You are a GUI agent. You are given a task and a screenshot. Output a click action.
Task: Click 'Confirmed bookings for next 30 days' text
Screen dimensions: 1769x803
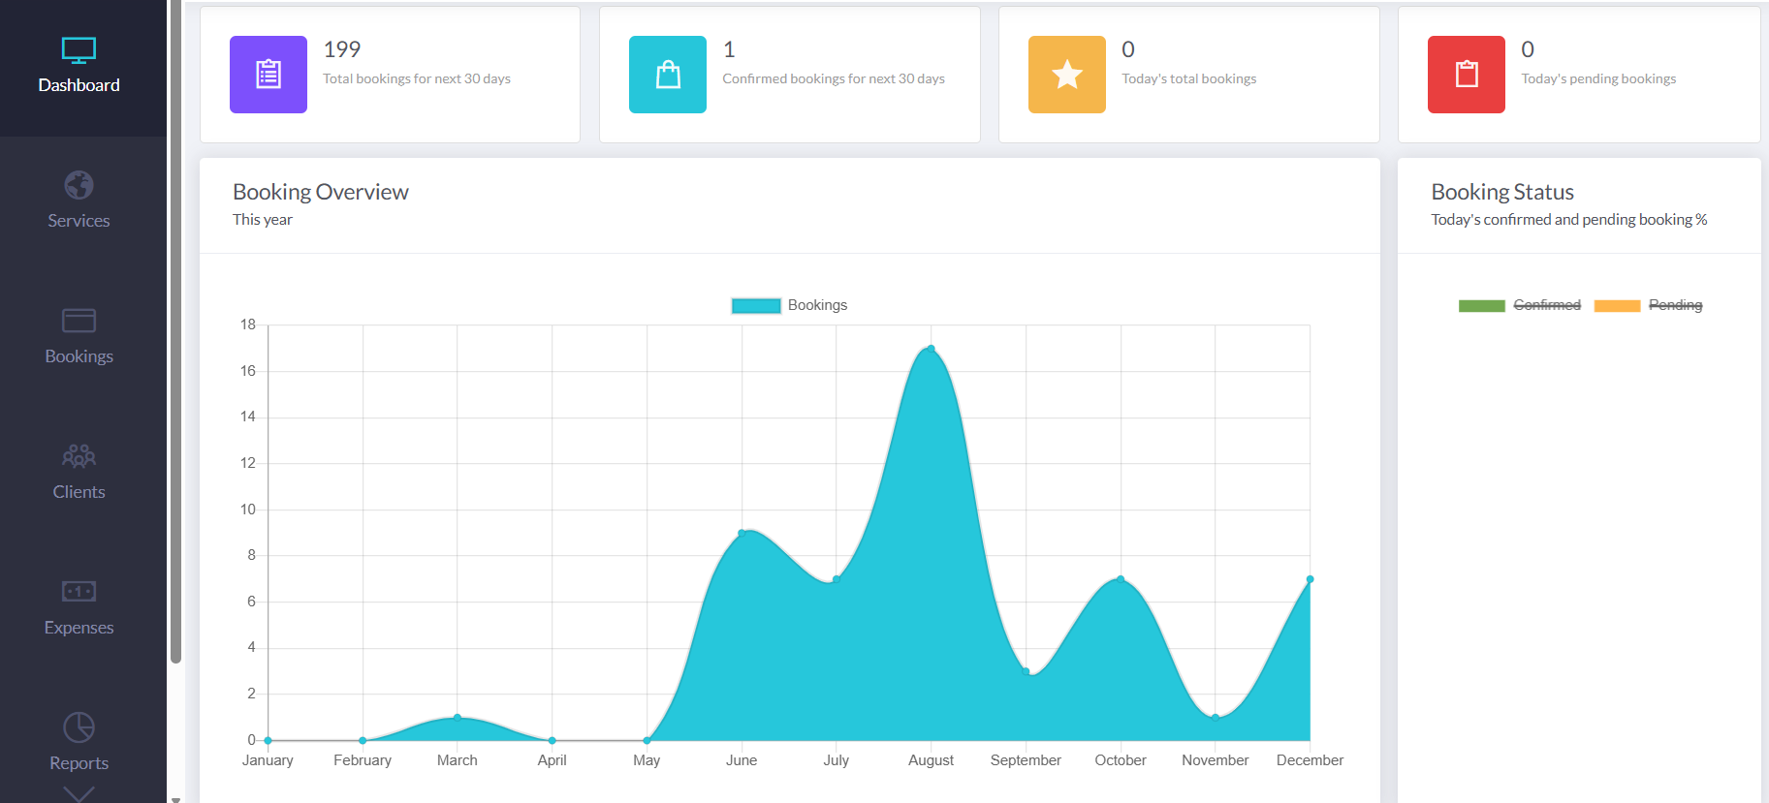tap(834, 78)
